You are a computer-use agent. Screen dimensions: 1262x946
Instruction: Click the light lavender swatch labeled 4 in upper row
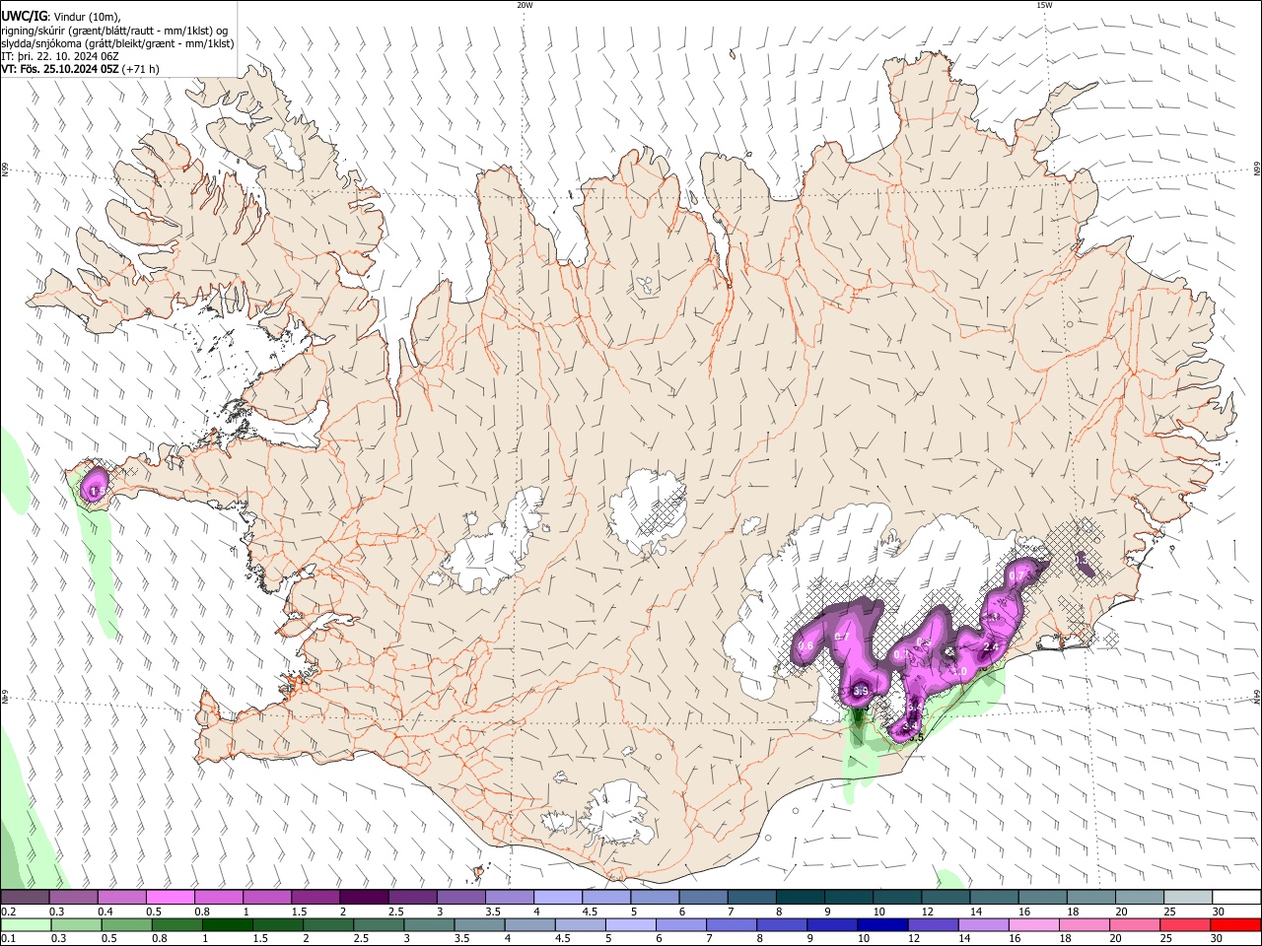[x=558, y=898]
